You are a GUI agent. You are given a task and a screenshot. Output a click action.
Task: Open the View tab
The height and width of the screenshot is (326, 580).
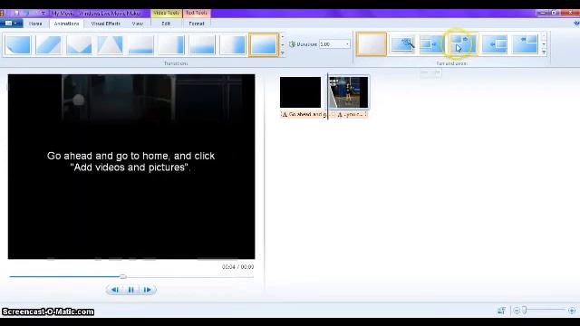coord(138,24)
